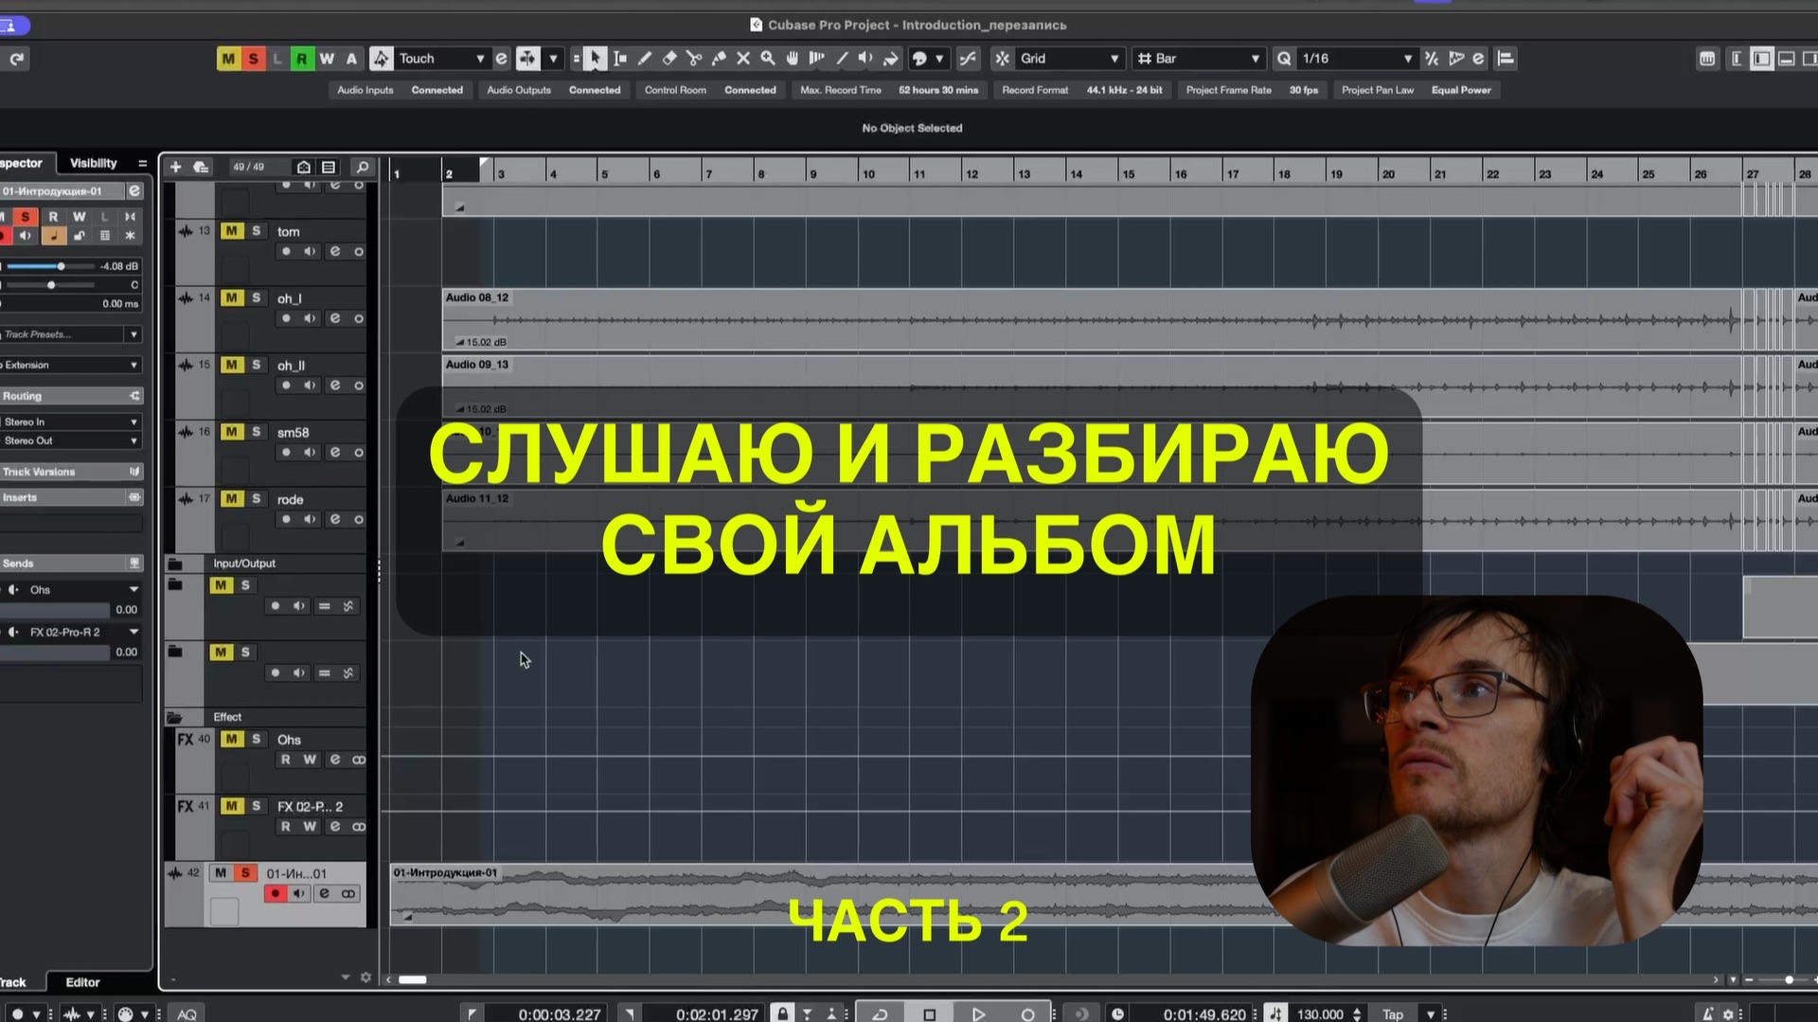Click the Stop transport button
The image size is (1818, 1022).
coord(929,1013)
